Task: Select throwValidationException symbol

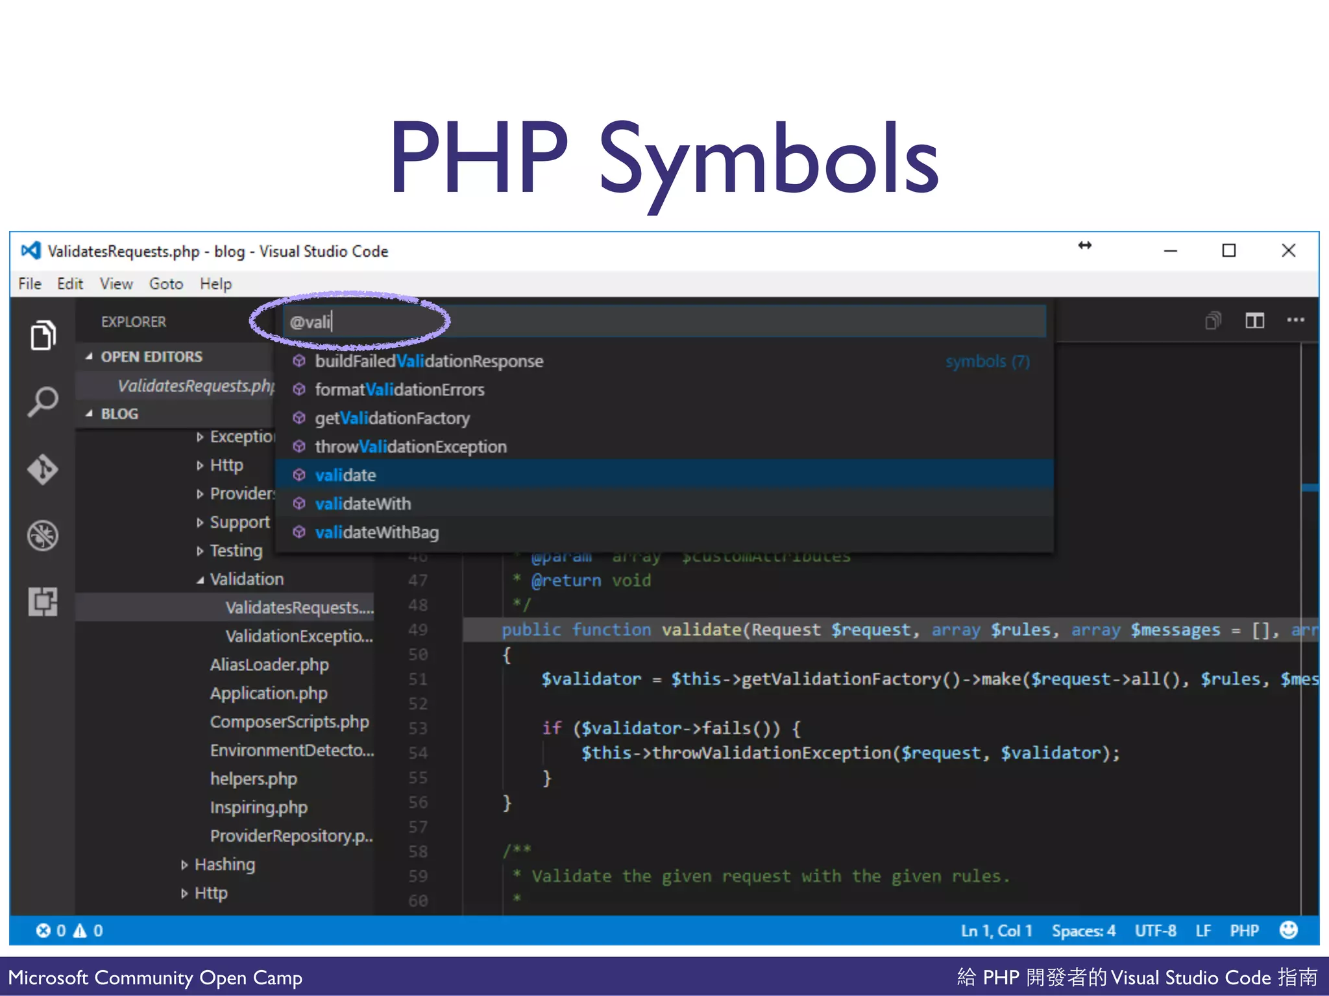Action: coord(664,446)
